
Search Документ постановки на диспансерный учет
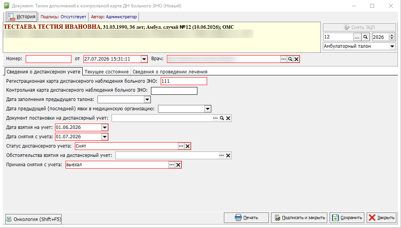pos(222,118)
